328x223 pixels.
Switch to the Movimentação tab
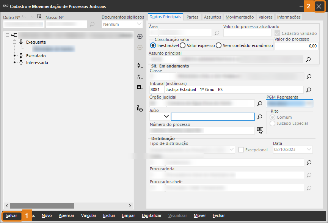point(240,17)
